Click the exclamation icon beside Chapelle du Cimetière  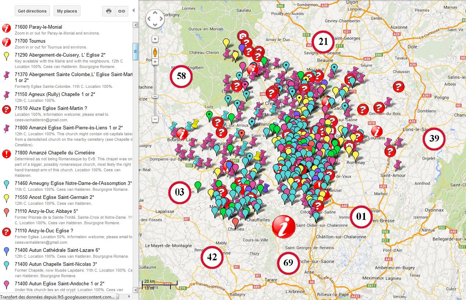(6, 154)
